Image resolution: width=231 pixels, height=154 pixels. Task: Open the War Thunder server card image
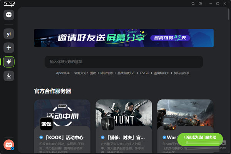[185, 114]
